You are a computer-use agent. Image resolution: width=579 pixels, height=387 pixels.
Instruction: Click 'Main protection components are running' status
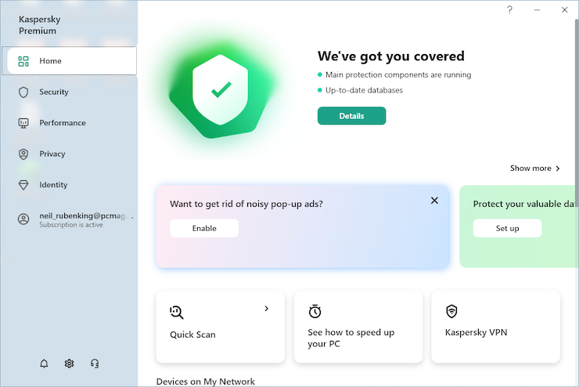click(398, 74)
